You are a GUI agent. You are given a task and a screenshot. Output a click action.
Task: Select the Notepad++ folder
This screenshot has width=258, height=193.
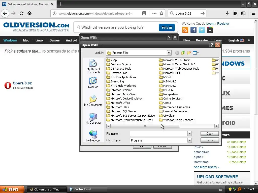pos(169,94)
